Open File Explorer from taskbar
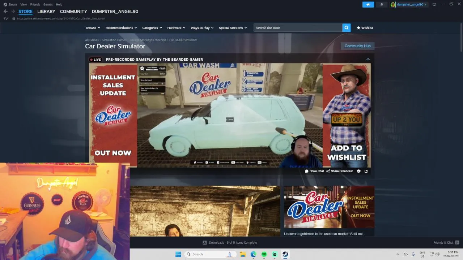The image size is (463, 260). [x=243, y=254]
